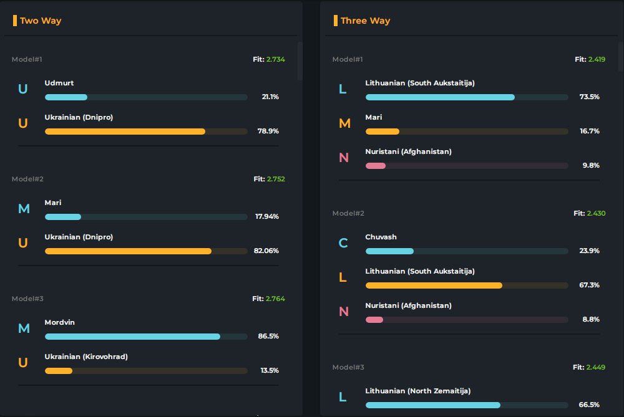
Task: Click the Chuvash 23.9% percentage bar
Action: pos(467,251)
